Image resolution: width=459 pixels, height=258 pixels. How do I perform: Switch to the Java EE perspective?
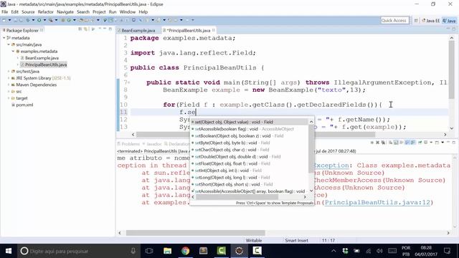tap(430, 21)
